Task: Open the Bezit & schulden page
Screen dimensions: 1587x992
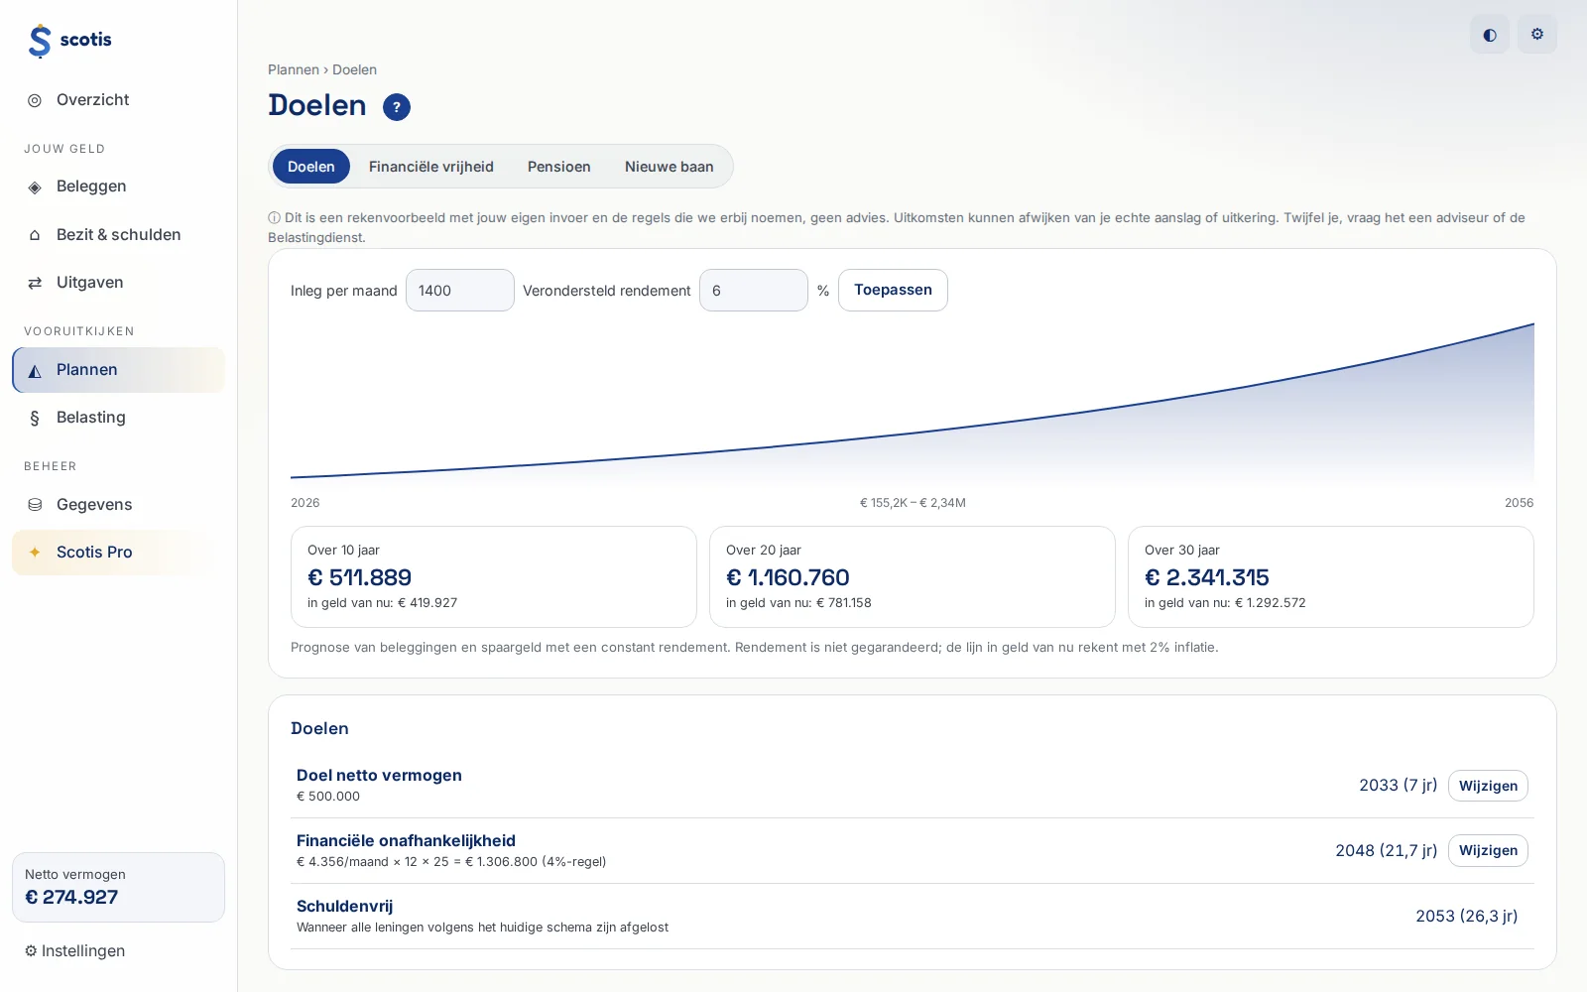Action: 118,235
